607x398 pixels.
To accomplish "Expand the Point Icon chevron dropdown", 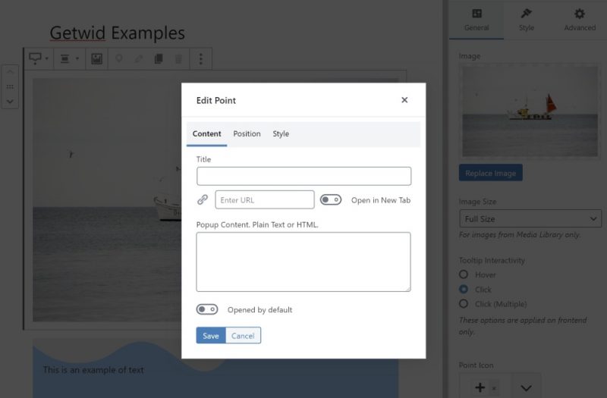I will [x=526, y=387].
